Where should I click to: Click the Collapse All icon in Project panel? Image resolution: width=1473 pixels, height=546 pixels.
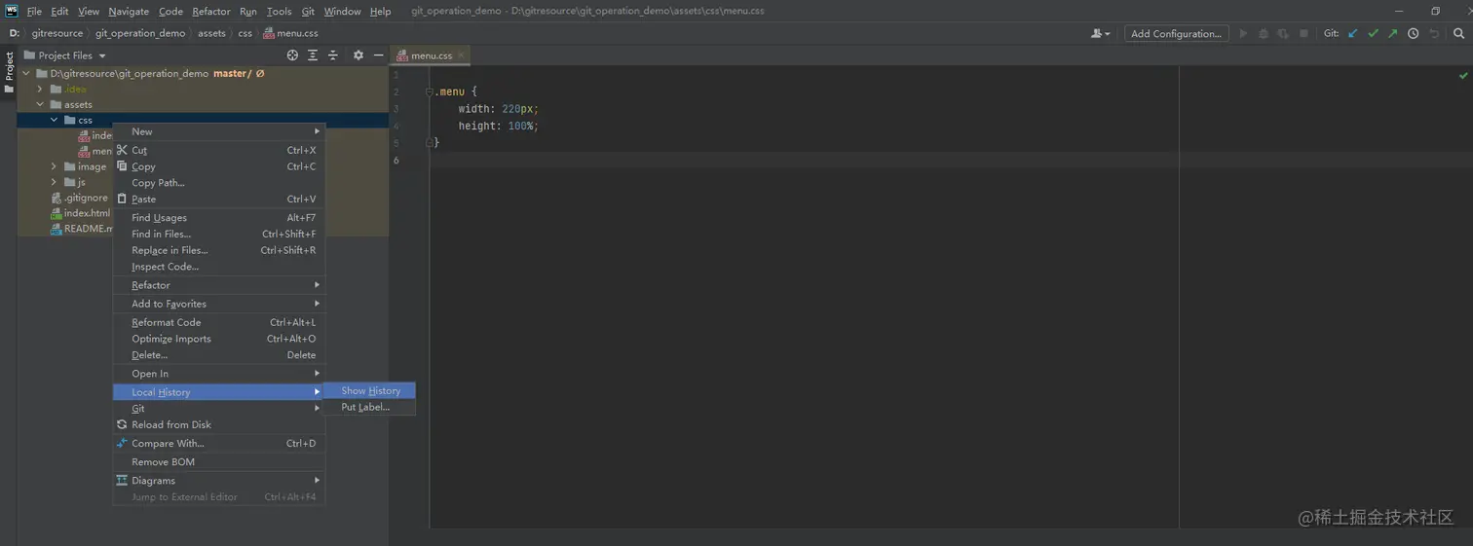pos(333,55)
